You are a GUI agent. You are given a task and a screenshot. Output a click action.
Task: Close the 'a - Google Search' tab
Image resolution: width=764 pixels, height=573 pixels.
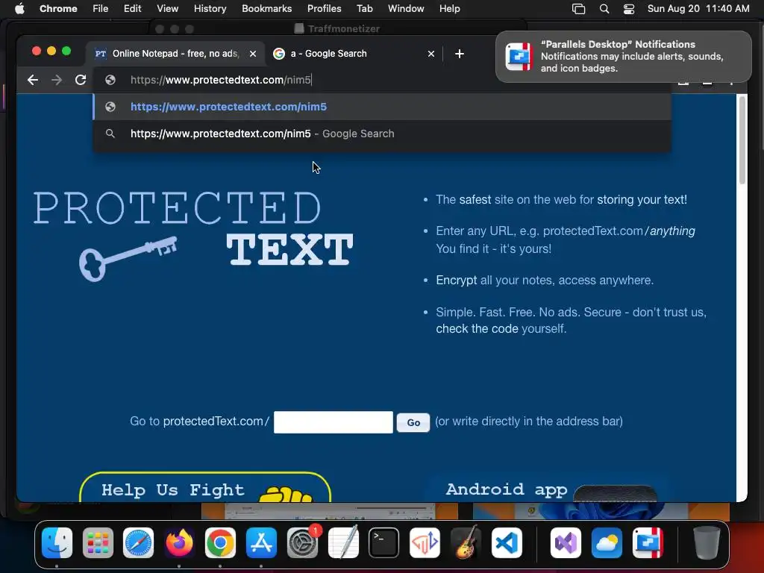430,54
